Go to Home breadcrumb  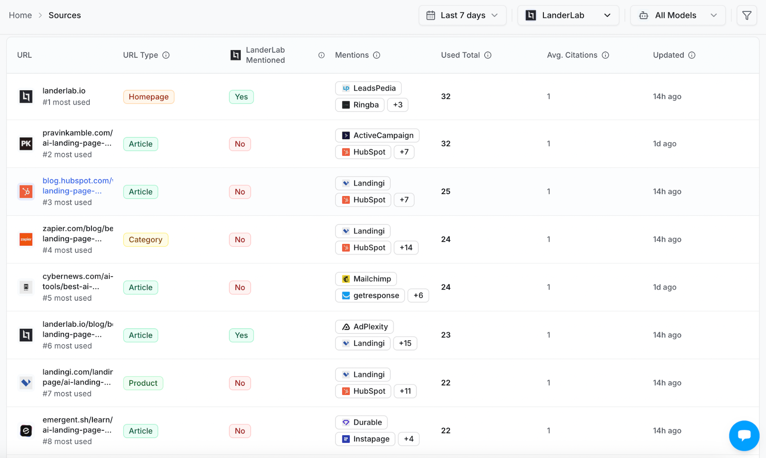point(20,15)
